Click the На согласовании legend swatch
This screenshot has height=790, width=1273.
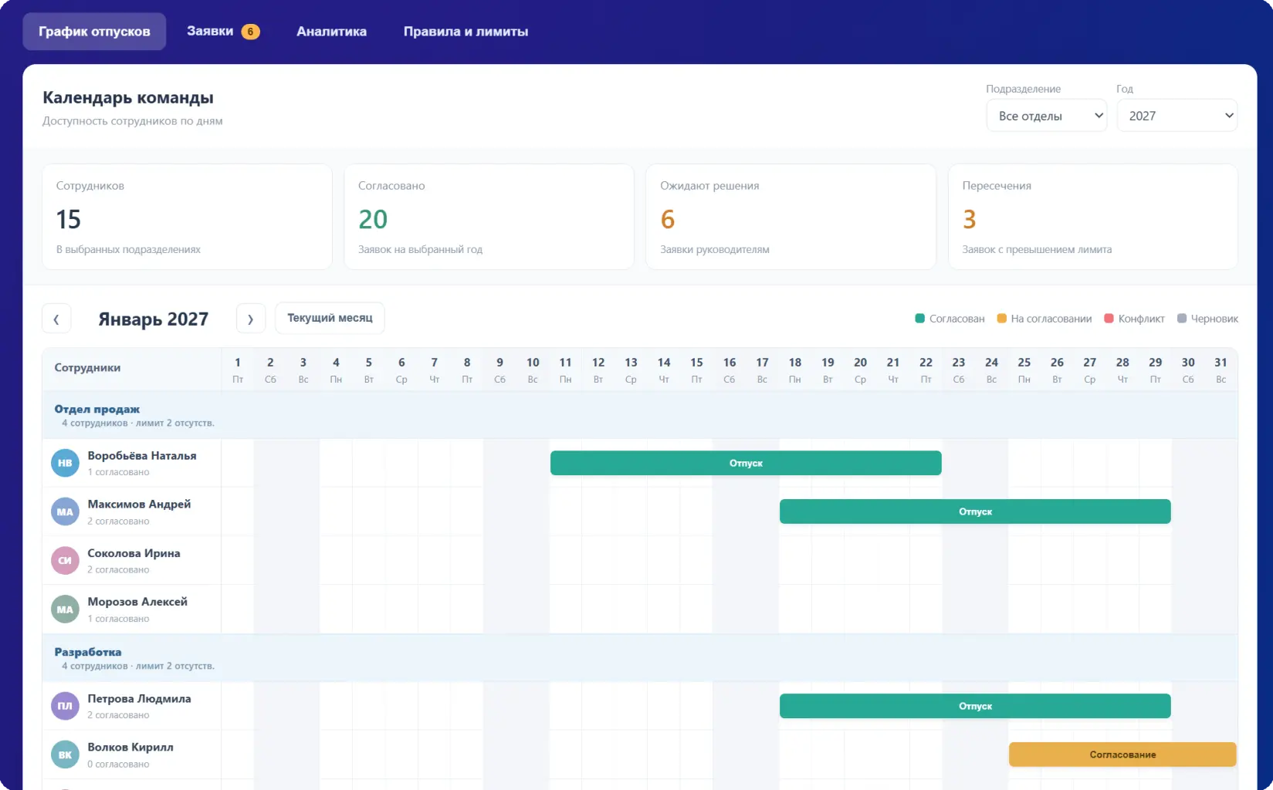[1001, 319]
